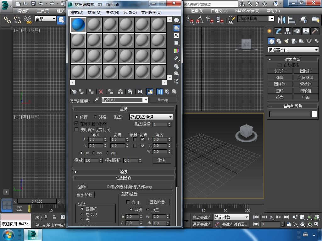The height and width of the screenshot is (241, 322).
Task: Open the MAXScript(X) menu
Action: [x=247, y=11]
